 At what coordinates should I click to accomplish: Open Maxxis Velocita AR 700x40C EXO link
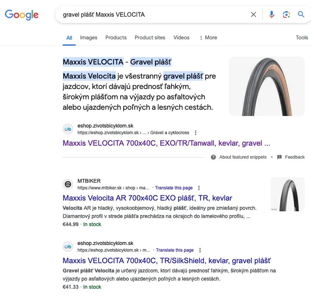(147, 198)
